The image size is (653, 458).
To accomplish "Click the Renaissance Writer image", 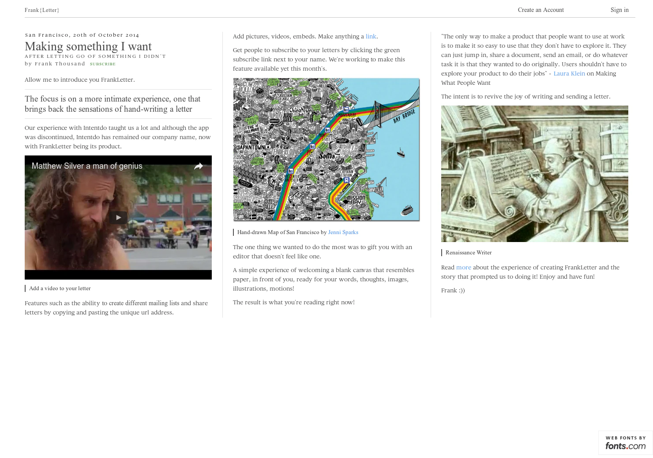I will pyautogui.click(x=535, y=174).
